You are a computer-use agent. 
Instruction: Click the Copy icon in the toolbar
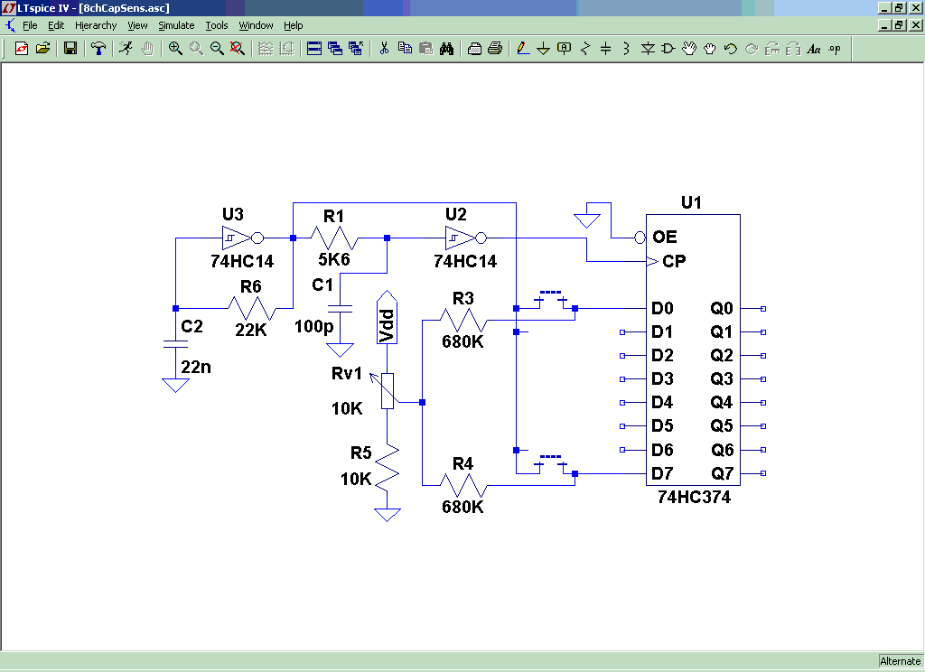point(405,49)
